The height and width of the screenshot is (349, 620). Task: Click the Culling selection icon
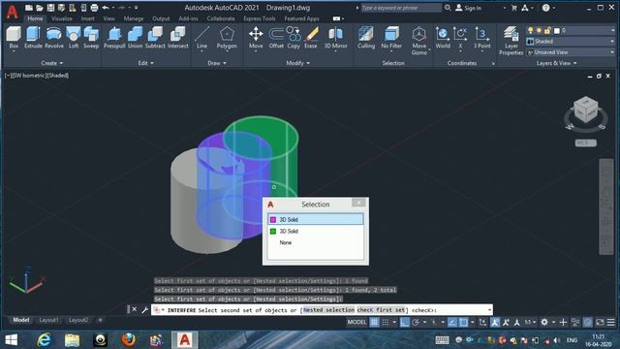point(366,37)
